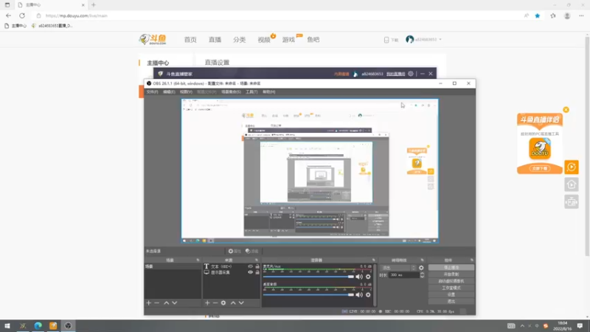Move the source up in the Sources panel
Viewport: 590px width, 332px height.
(x=233, y=302)
